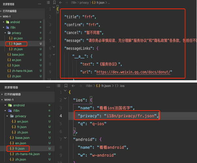Go forward with arrow in top editor

[x=66, y=3]
